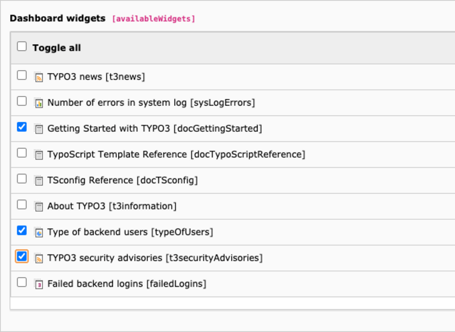The height and width of the screenshot is (332, 455).
Task: Click the Toggle all label text
Action: coord(57,48)
